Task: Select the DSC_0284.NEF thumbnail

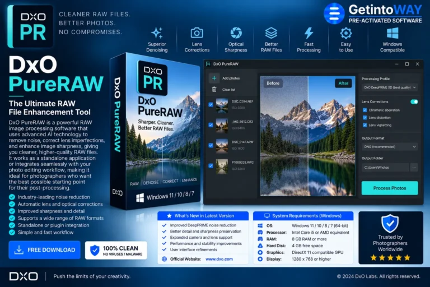Action: [x=222, y=106]
